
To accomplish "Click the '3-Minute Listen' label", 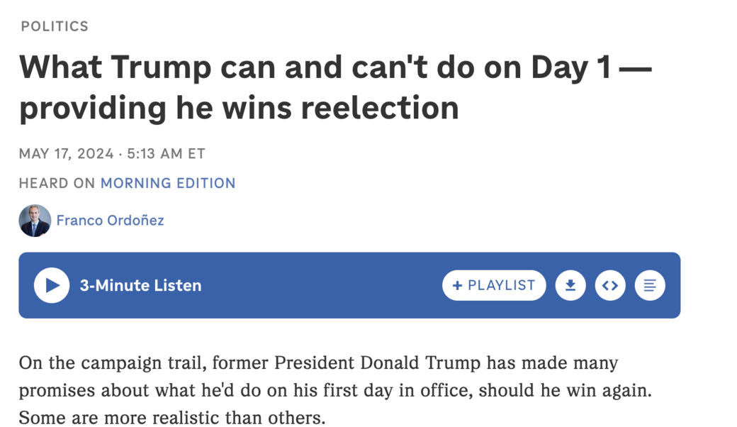I will pyautogui.click(x=140, y=285).
